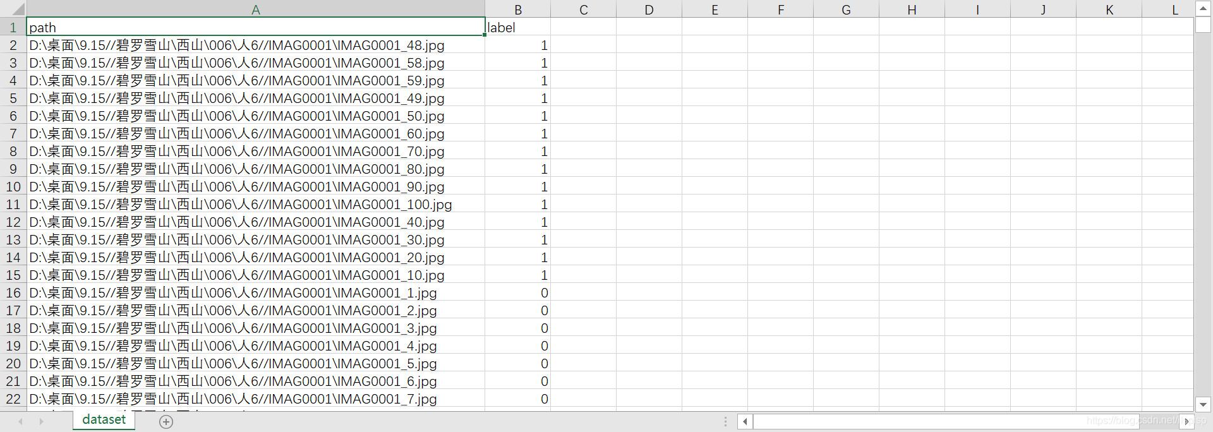Viewport: 1213px width, 432px height.
Task: Select cell with IMAG0001_58.jpg path
Action: point(256,63)
